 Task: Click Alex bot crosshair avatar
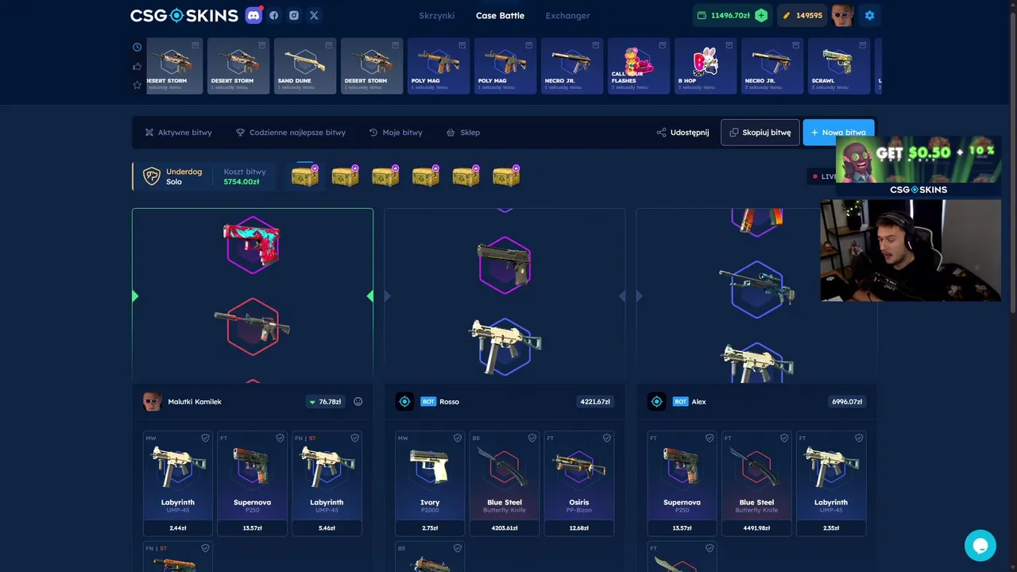click(x=656, y=402)
